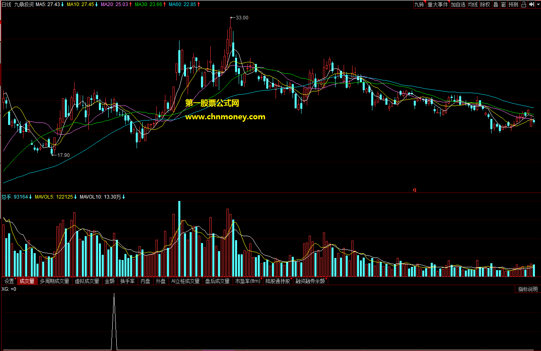Open the AI立桩成交量 tab
This screenshot has width=541, height=351.
pos(186,281)
